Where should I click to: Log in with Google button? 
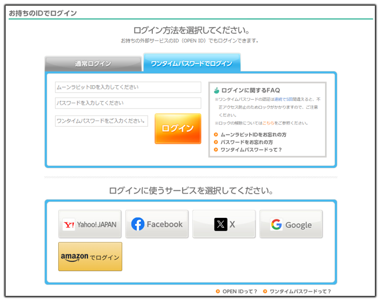coord(291,224)
